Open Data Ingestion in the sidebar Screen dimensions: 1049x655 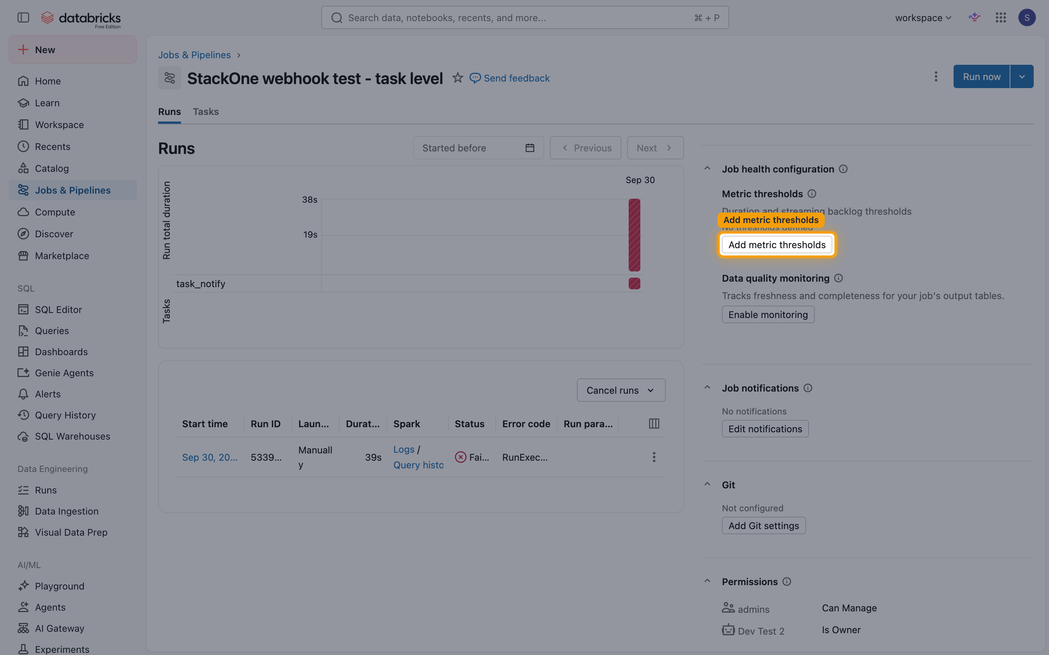tap(73, 511)
